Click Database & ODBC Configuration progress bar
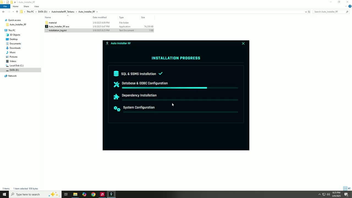 pyautogui.click(x=180, y=88)
